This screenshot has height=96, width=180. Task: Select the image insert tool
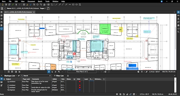(x=48, y=5)
